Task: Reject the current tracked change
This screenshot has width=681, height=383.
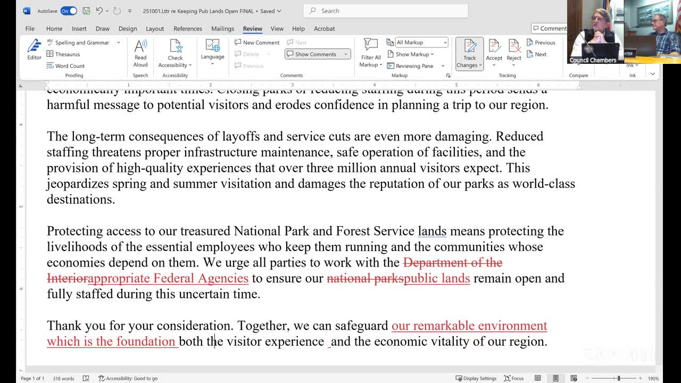Action: [x=513, y=52]
